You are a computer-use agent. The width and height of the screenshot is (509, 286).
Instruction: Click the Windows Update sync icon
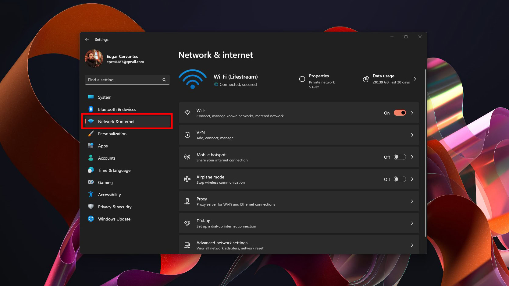tap(91, 219)
